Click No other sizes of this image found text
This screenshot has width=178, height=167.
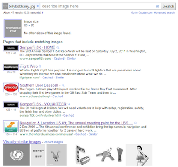pos(48,33)
